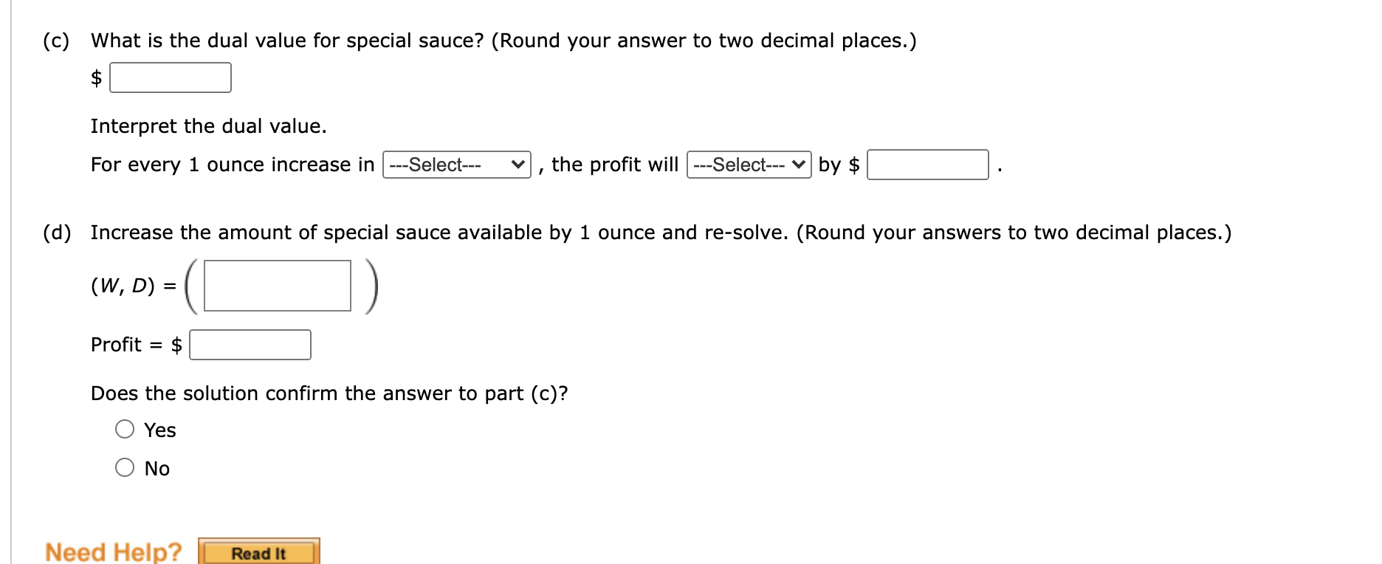Click the Read It button
The image size is (1382, 564).
pyautogui.click(x=258, y=552)
